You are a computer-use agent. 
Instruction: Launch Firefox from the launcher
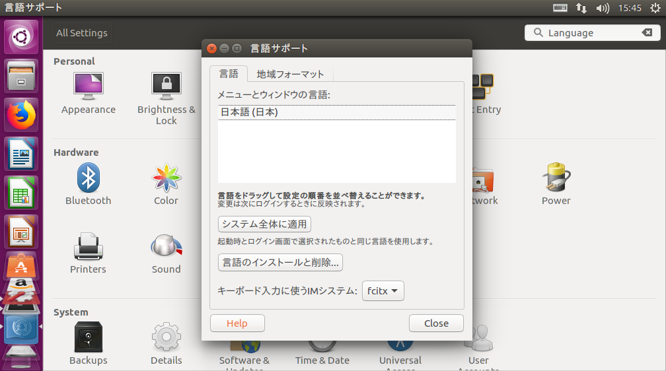click(x=21, y=115)
